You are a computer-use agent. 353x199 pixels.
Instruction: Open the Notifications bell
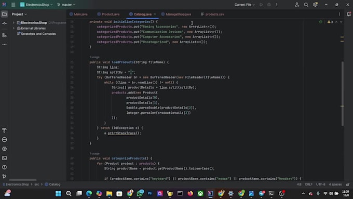pyautogui.click(x=349, y=14)
